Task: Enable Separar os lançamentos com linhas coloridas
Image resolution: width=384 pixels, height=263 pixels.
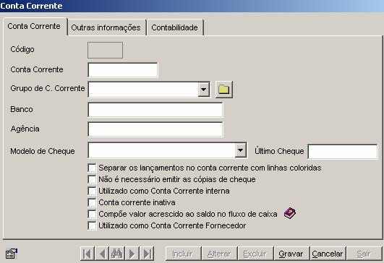Action: pos(92,168)
